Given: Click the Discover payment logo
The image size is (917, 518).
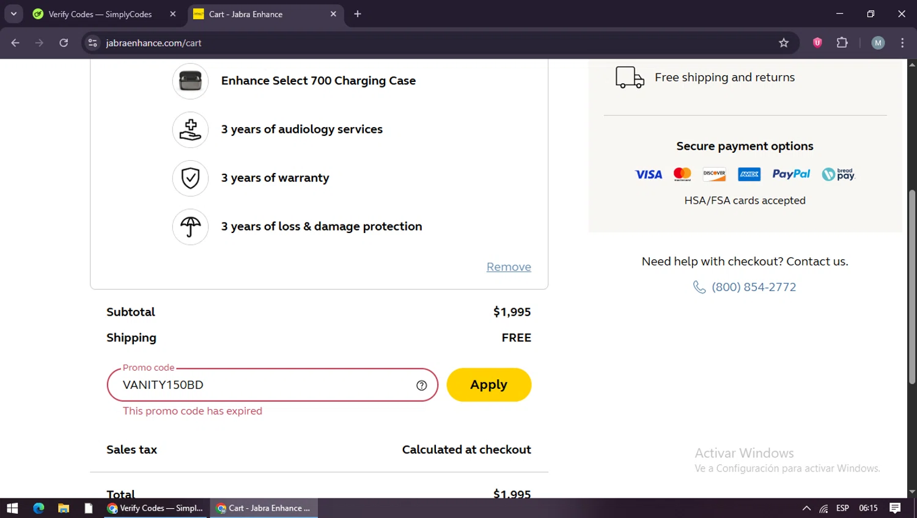Looking at the screenshot, I should tap(714, 174).
